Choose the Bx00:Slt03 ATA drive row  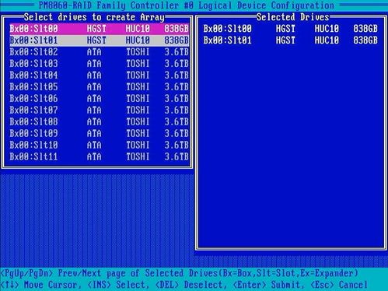coord(100,64)
